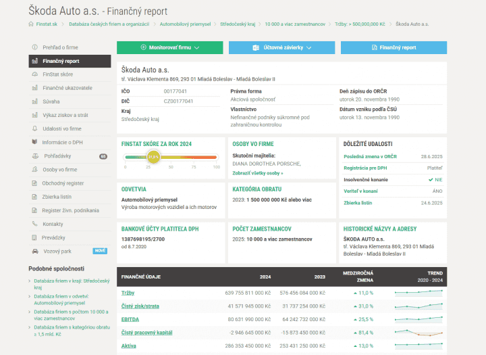Open FinStat skóre sidebar item
The width and height of the screenshot is (486, 355).
click(70, 74)
